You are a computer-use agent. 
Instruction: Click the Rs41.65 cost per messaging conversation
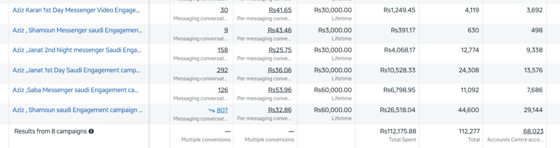coord(280,10)
